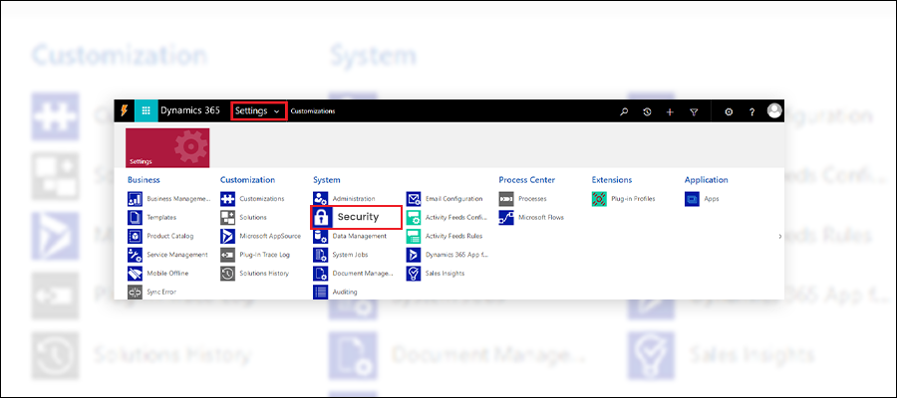Click the Process Center section heading
This screenshot has width=897, height=398.
click(527, 180)
